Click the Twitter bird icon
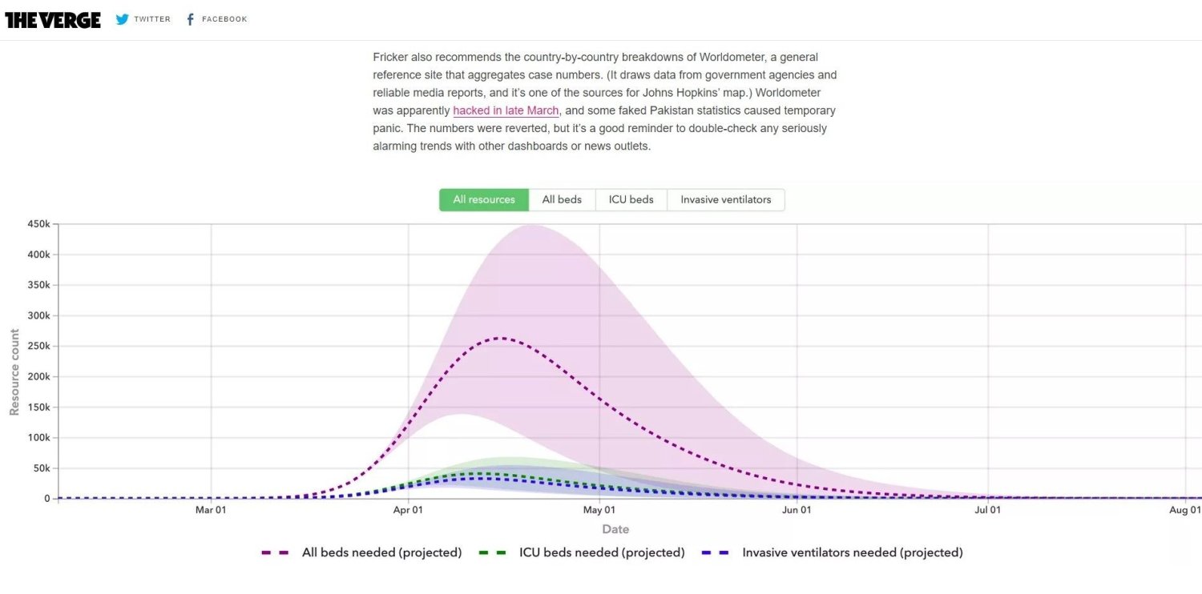The height and width of the screenshot is (594, 1202). click(x=122, y=19)
